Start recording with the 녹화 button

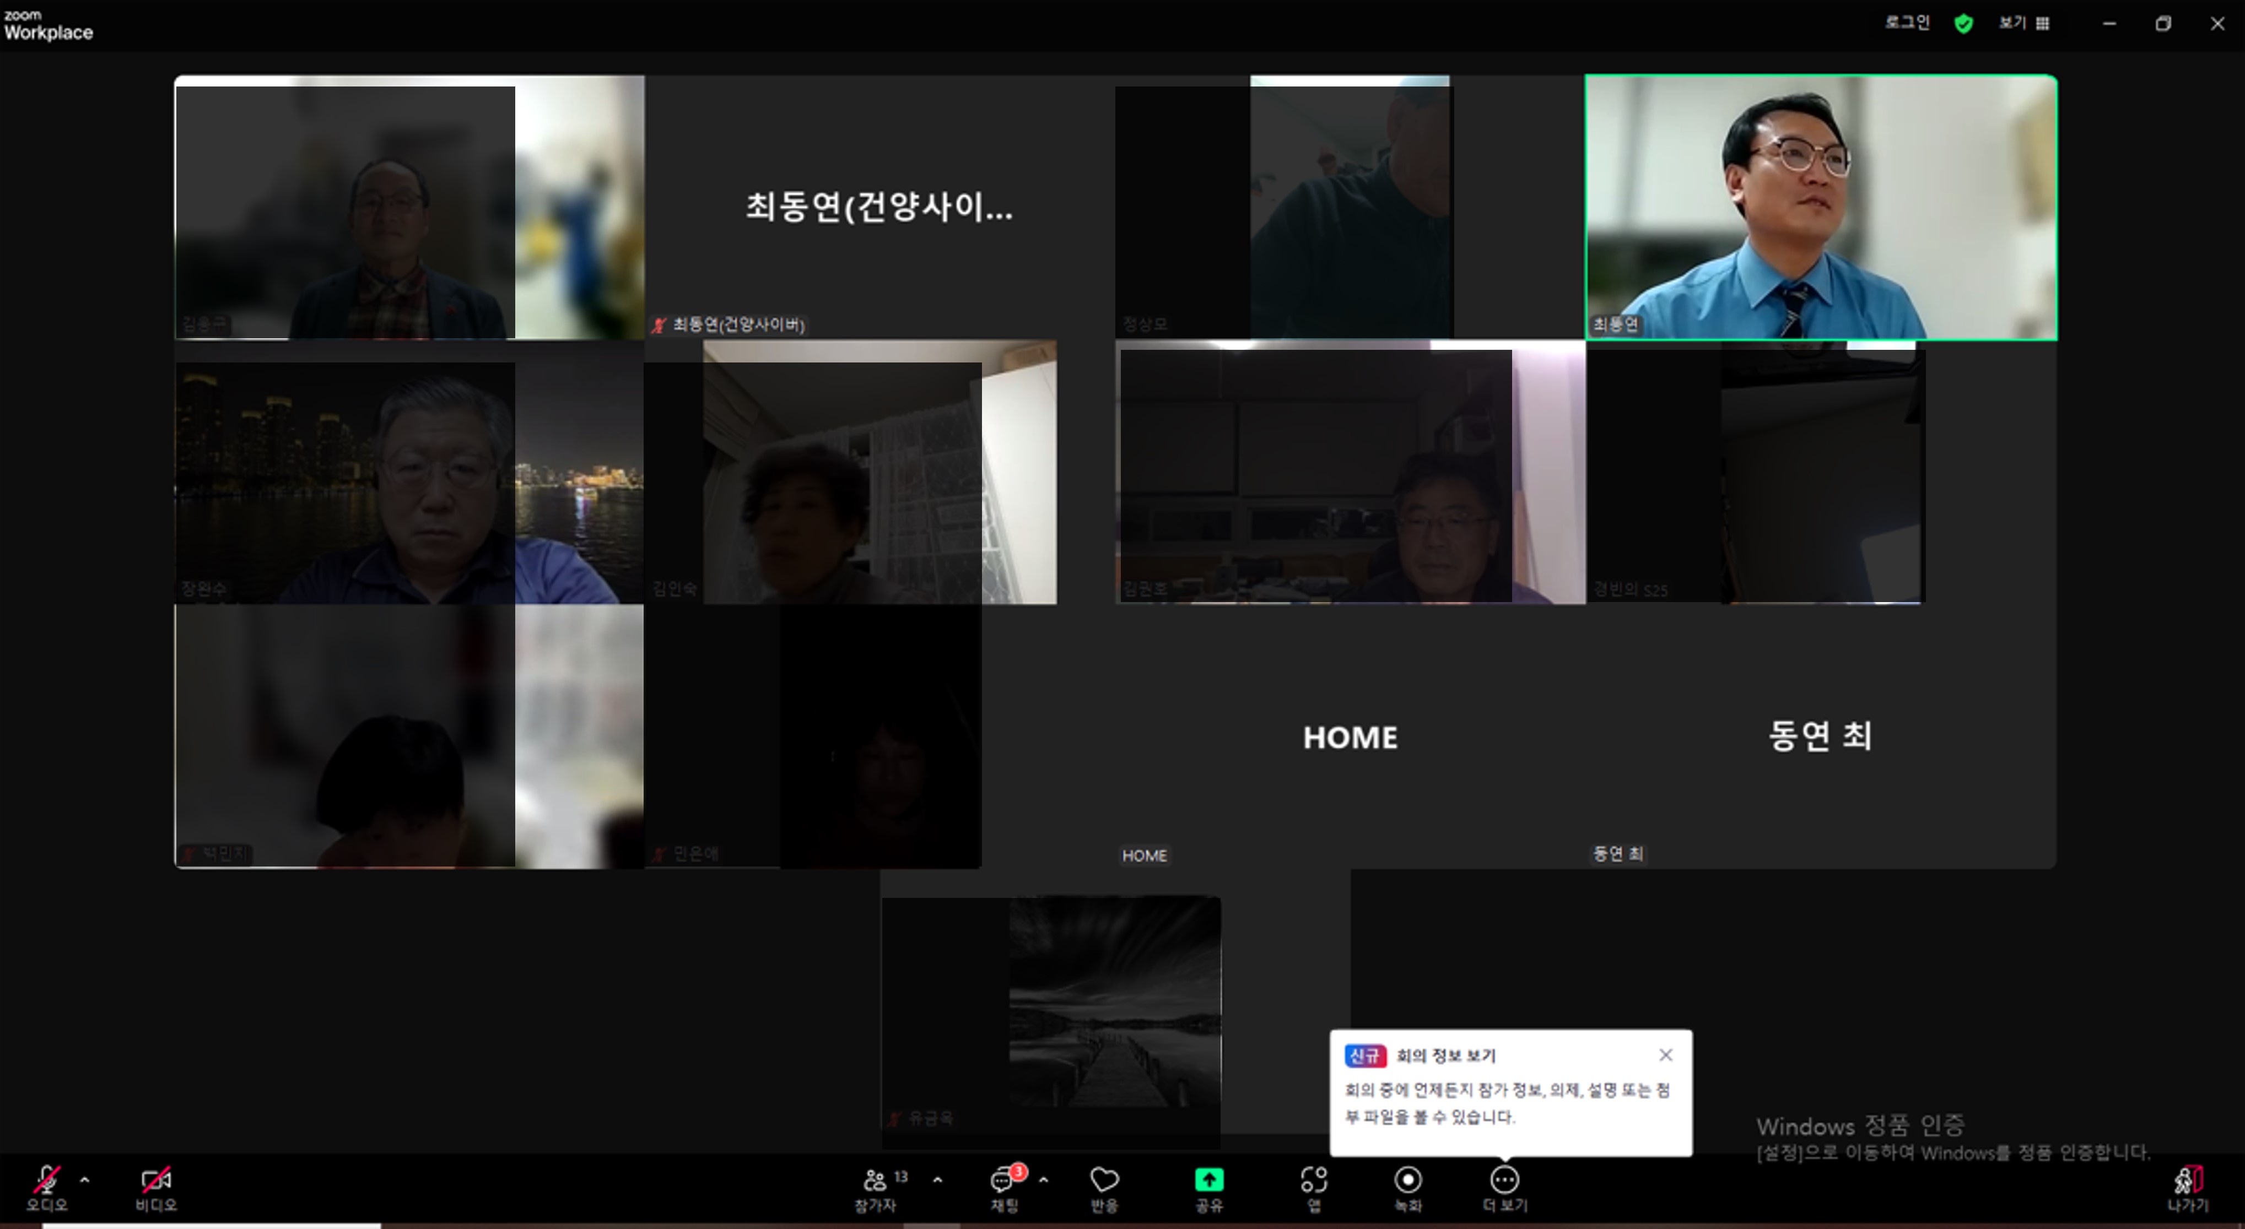[1408, 1190]
